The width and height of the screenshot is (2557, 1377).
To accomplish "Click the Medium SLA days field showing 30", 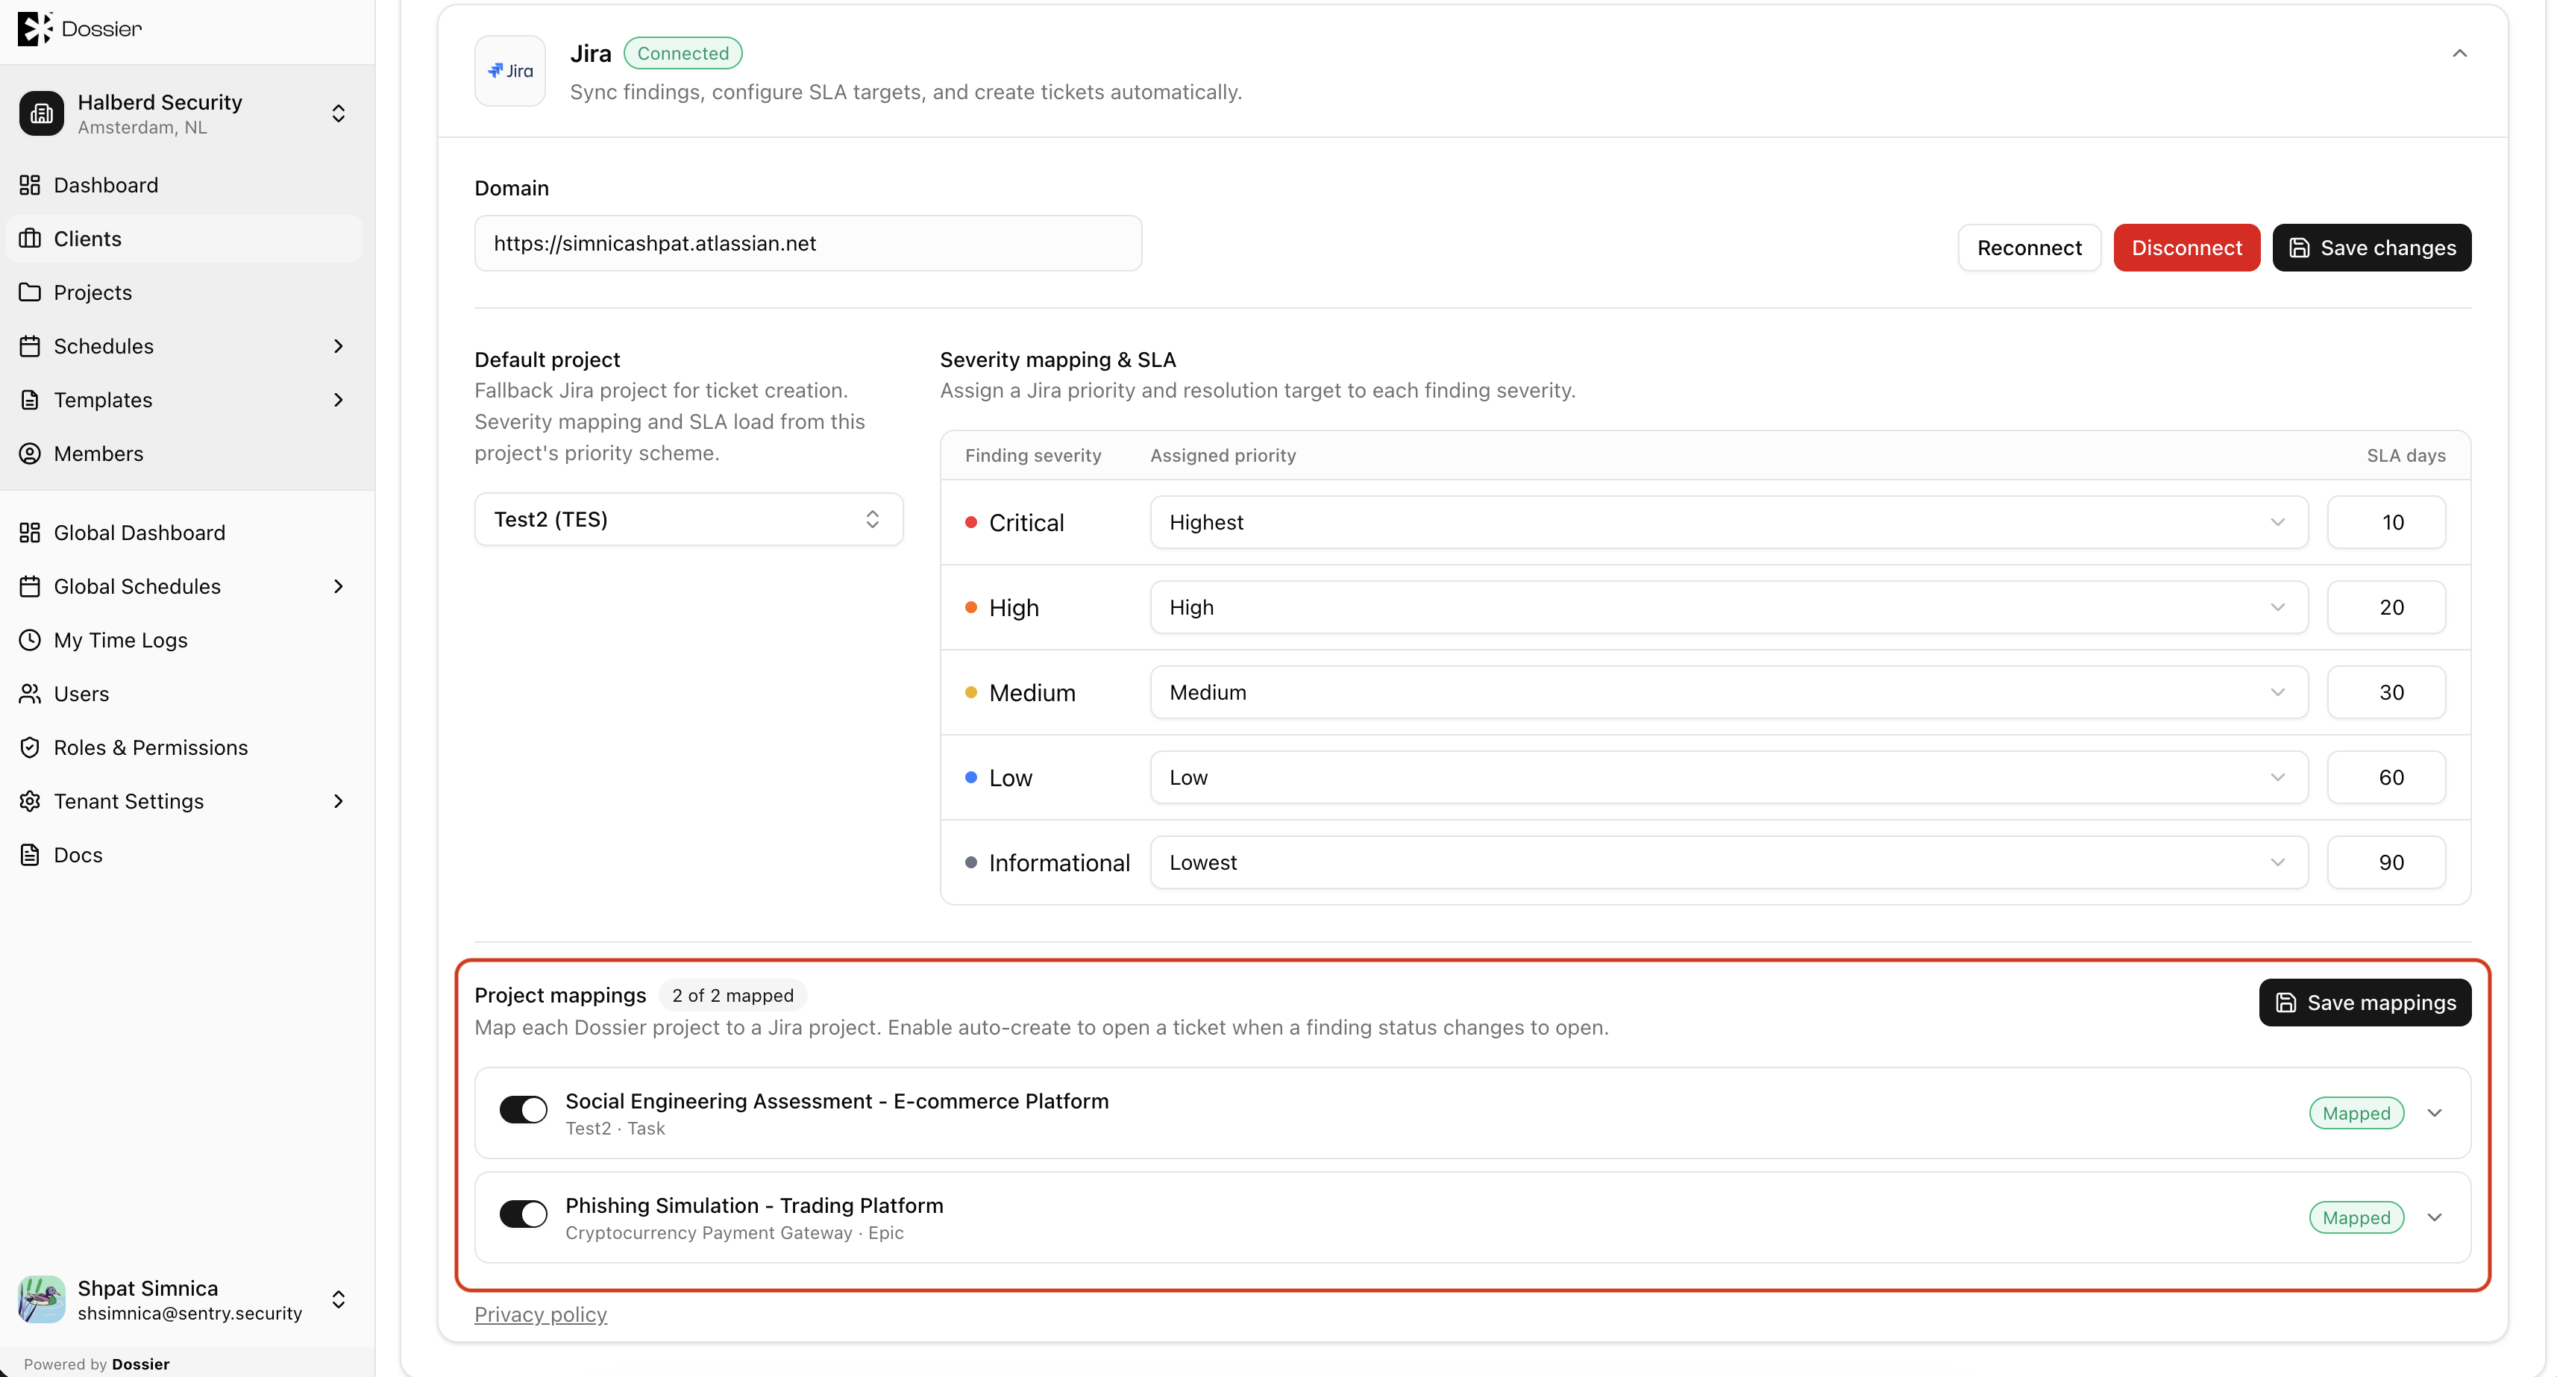I will [x=2386, y=692].
